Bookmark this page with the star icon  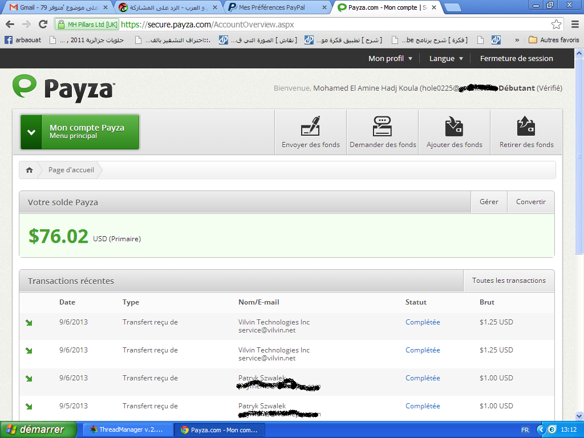tap(556, 25)
